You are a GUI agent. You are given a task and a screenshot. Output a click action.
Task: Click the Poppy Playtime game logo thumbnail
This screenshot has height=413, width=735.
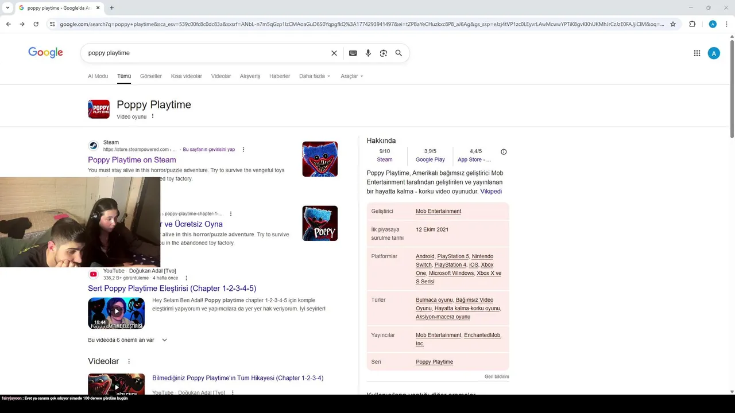(99, 109)
